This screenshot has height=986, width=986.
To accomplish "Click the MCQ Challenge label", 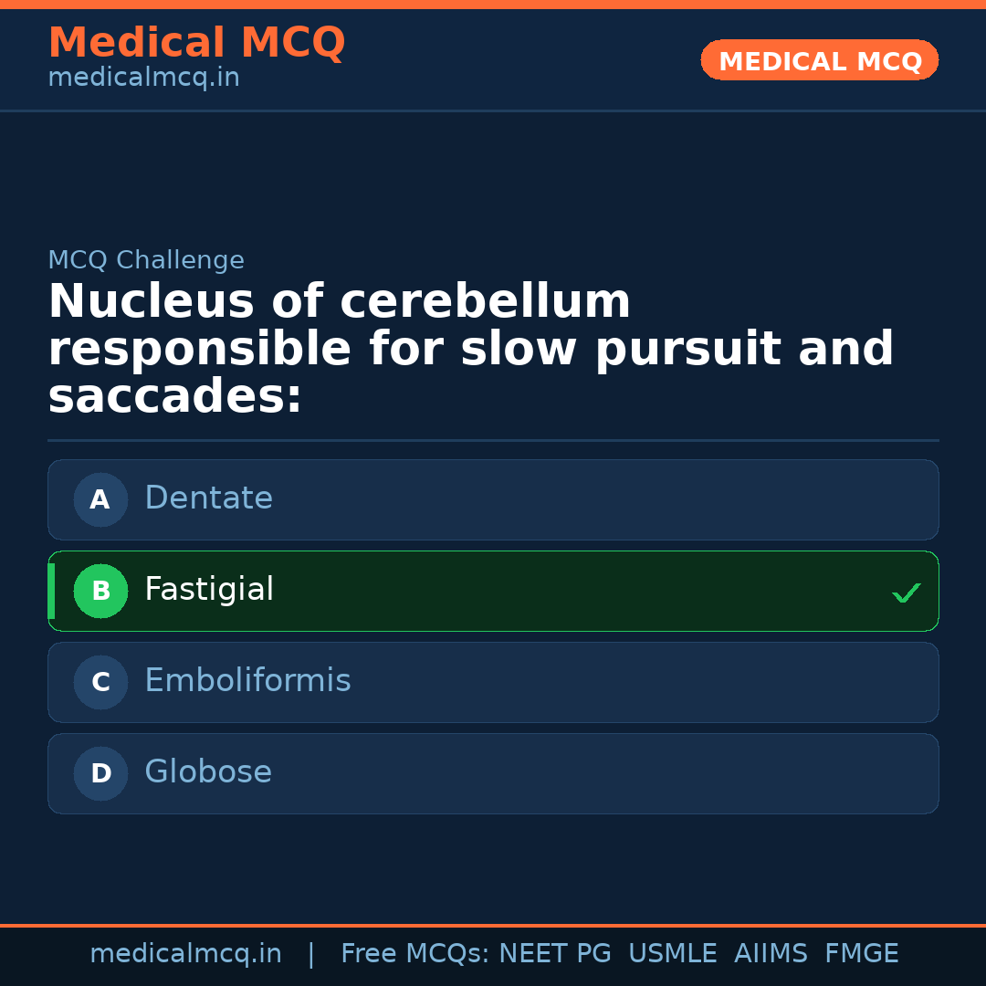I will pos(146,260).
